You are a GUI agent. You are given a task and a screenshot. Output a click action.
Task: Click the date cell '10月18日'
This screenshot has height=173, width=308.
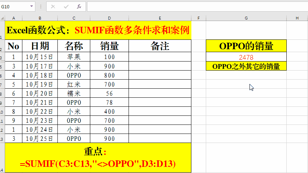[x=40, y=75]
